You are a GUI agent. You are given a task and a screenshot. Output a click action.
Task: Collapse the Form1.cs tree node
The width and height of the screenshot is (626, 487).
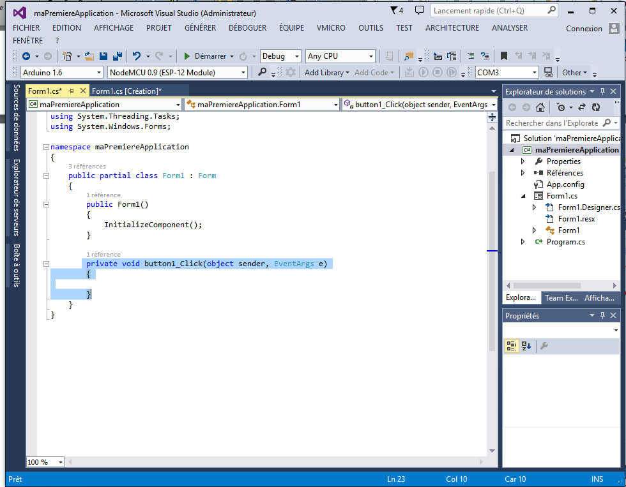523,196
